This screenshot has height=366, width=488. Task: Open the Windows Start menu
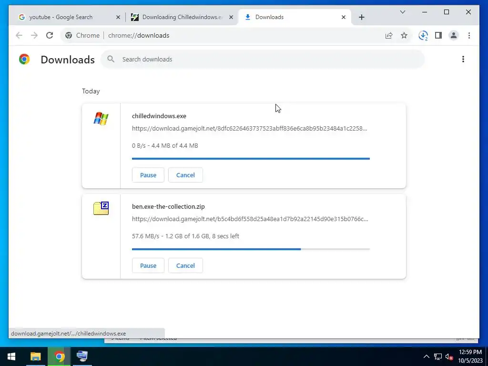(x=11, y=356)
